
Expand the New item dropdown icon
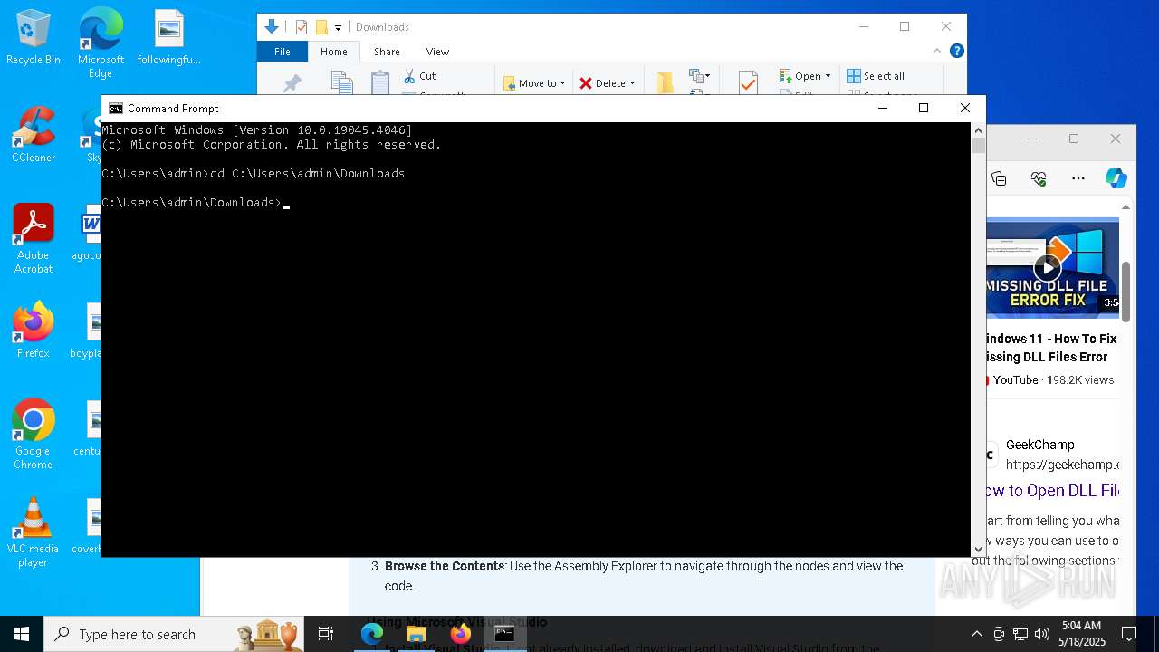[699, 76]
